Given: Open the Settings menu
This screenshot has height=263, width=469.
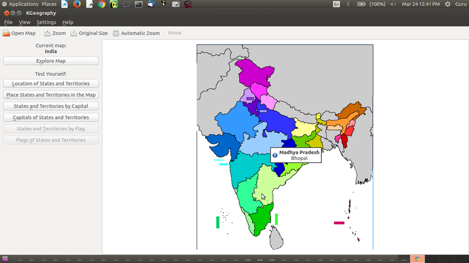Looking at the screenshot, I should (46, 22).
